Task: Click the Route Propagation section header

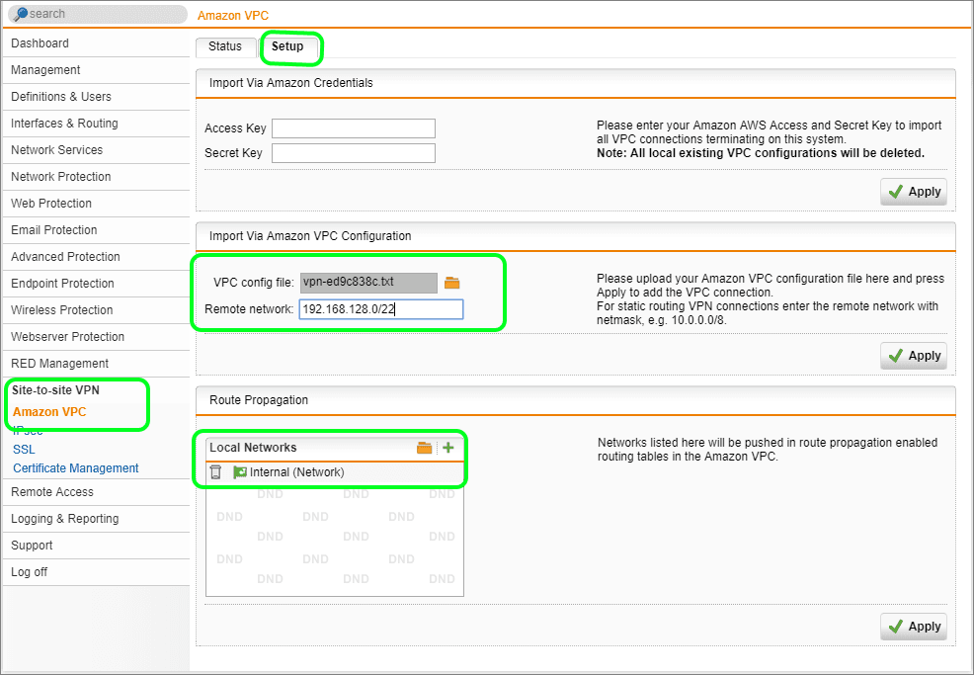Action: 576,400
